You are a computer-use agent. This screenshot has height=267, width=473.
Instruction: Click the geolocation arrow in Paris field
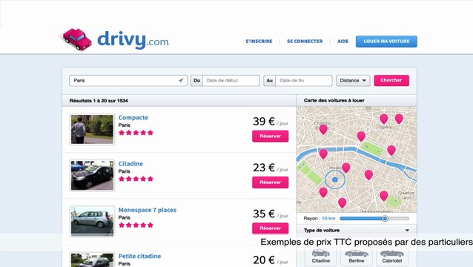[x=181, y=81]
